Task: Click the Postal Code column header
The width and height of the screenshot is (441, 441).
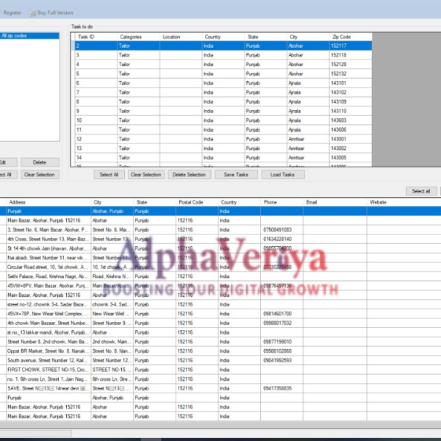Action: pyautogui.click(x=197, y=202)
